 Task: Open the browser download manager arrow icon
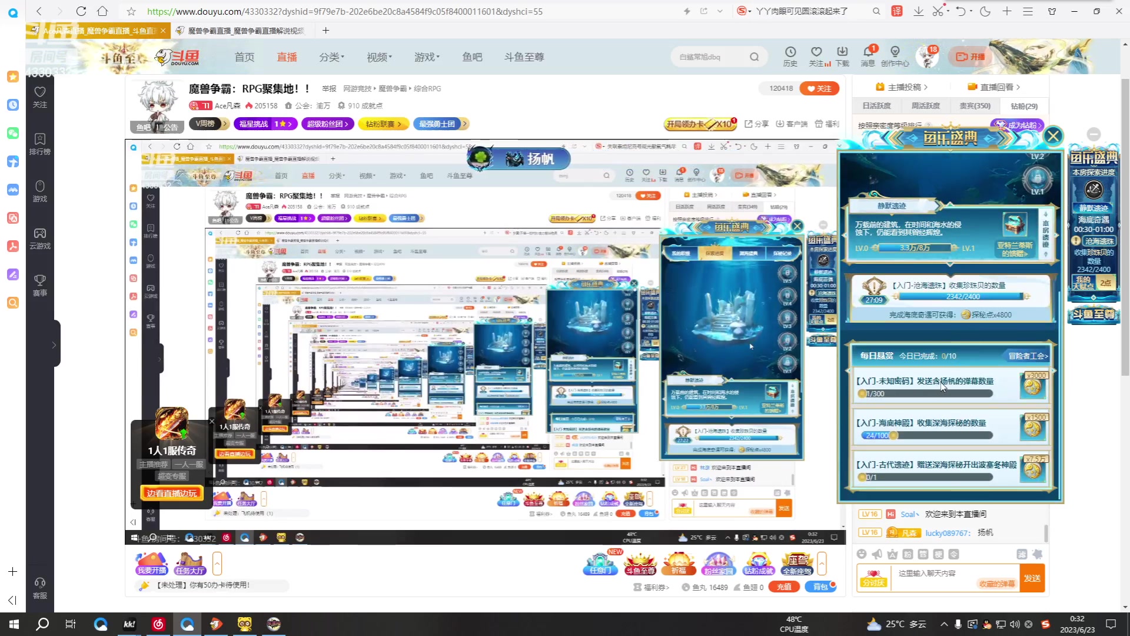(918, 11)
